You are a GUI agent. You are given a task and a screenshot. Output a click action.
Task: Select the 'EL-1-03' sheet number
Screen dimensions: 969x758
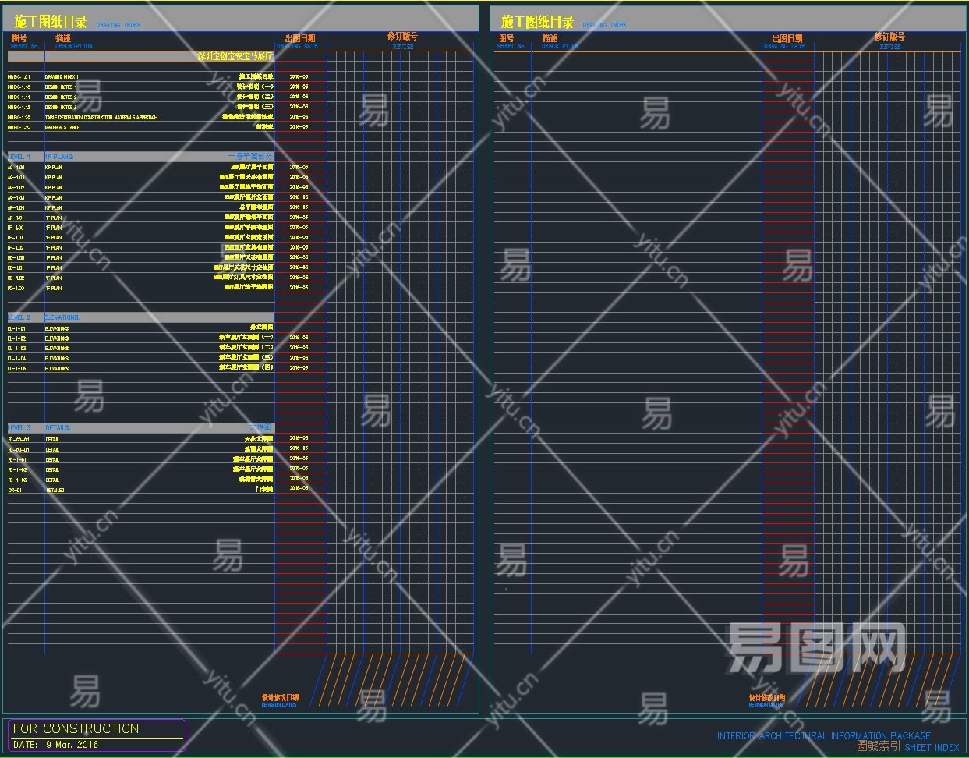pos(16,349)
